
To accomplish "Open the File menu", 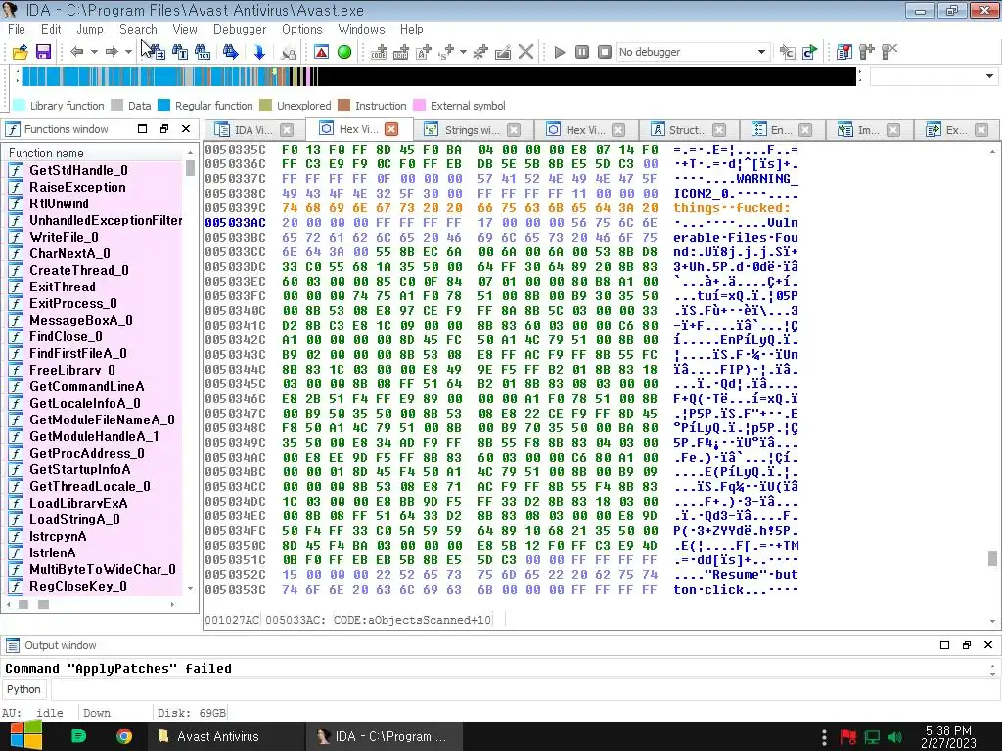I will point(16,29).
